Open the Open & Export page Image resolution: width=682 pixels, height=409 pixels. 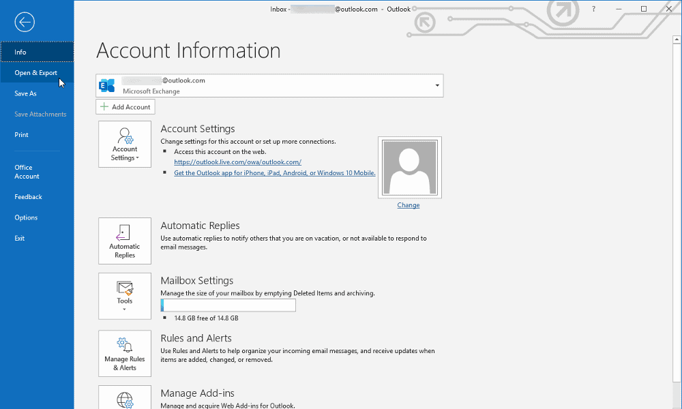point(37,72)
